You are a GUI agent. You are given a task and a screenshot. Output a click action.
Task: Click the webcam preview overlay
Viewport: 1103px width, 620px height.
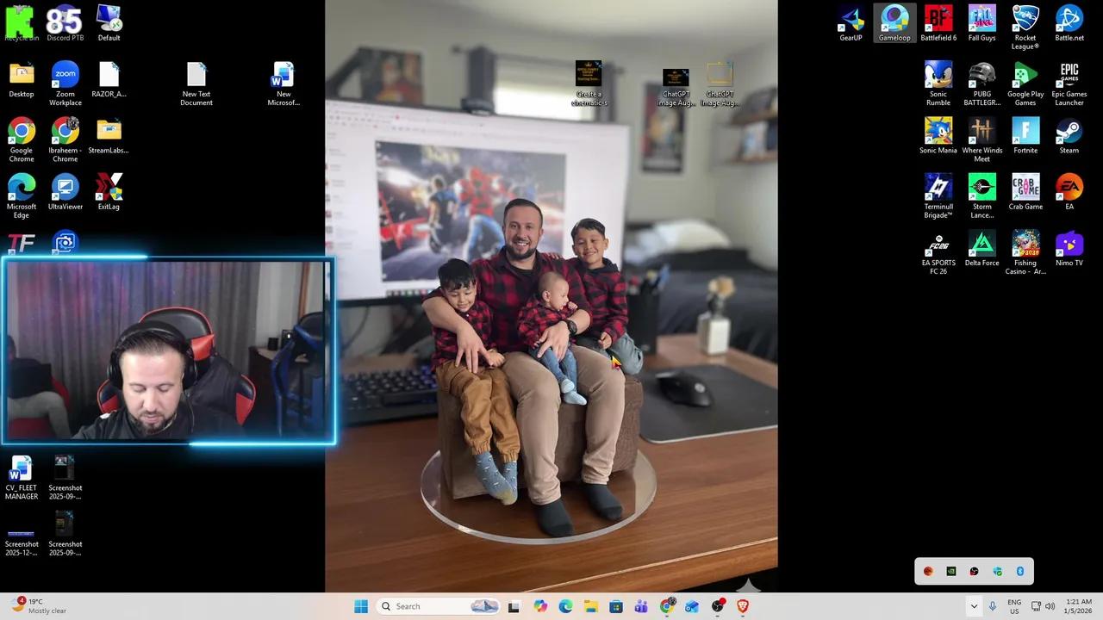168,350
